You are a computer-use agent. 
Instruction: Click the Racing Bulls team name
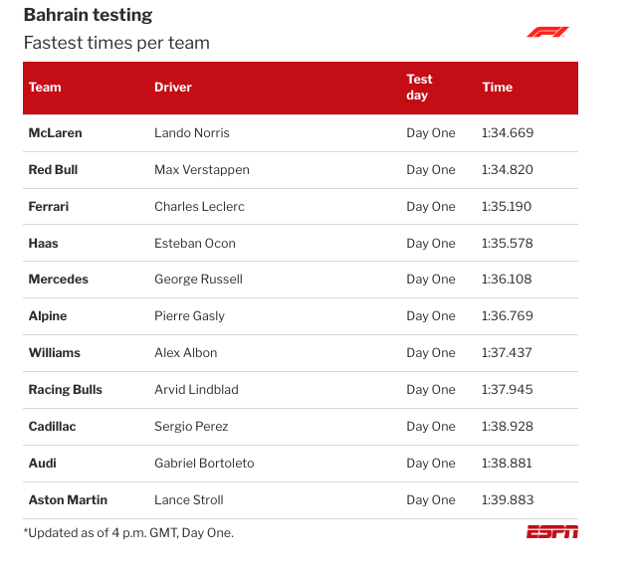[x=66, y=390]
